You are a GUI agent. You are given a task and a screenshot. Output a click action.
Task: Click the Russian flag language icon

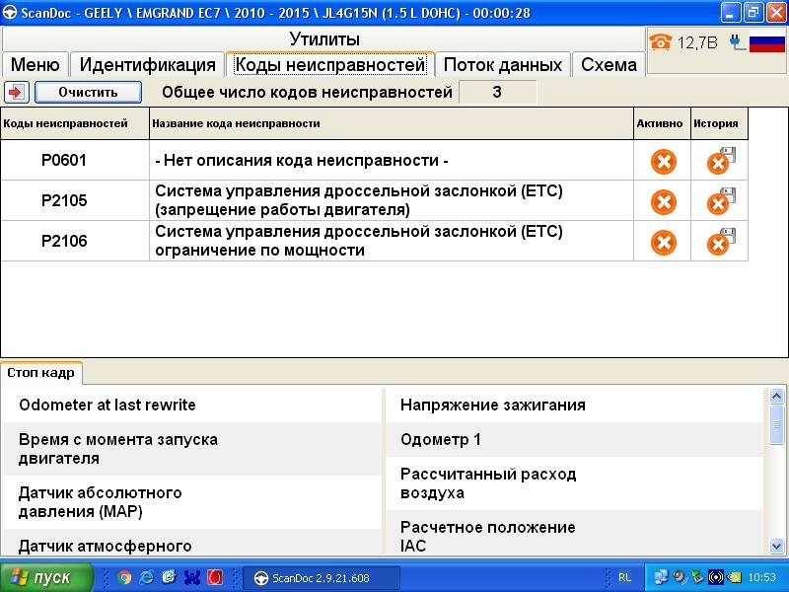(x=765, y=42)
